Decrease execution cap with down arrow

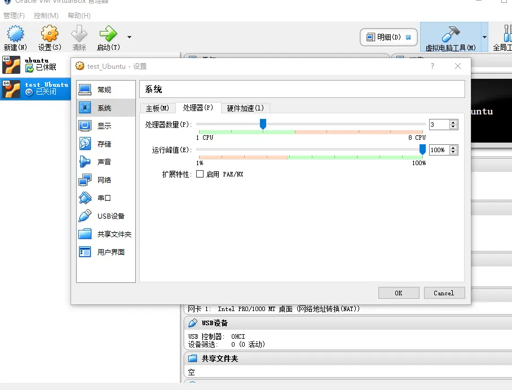[x=453, y=152]
